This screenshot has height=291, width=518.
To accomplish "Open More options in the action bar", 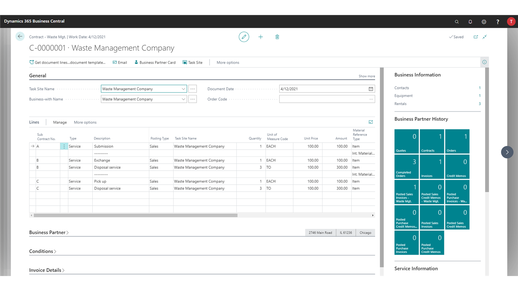I will coord(228,63).
